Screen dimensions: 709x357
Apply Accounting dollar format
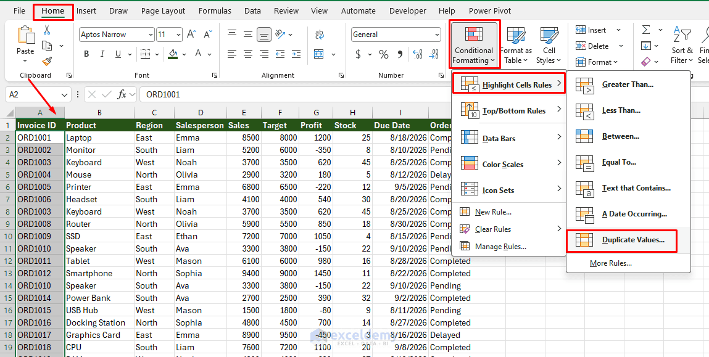(358, 55)
